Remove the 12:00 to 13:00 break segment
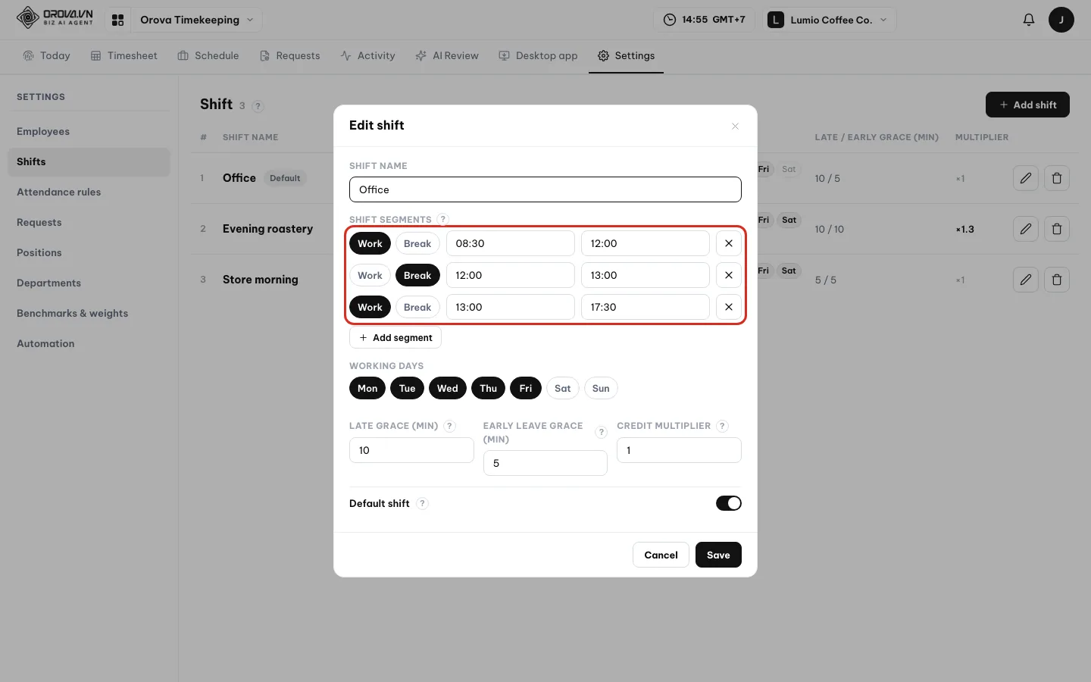The width and height of the screenshot is (1091, 682). 728,275
